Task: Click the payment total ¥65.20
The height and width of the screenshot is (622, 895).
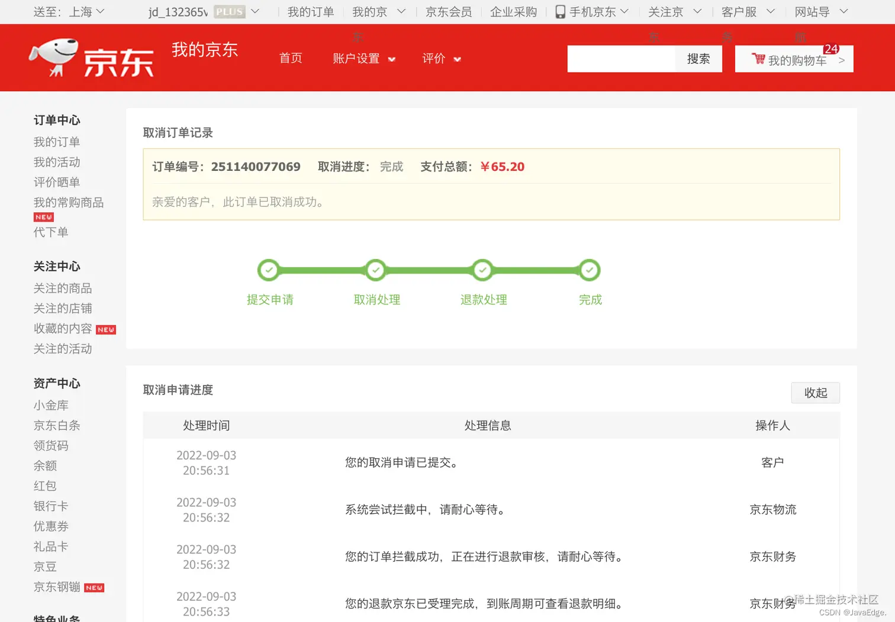Action: click(502, 167)
